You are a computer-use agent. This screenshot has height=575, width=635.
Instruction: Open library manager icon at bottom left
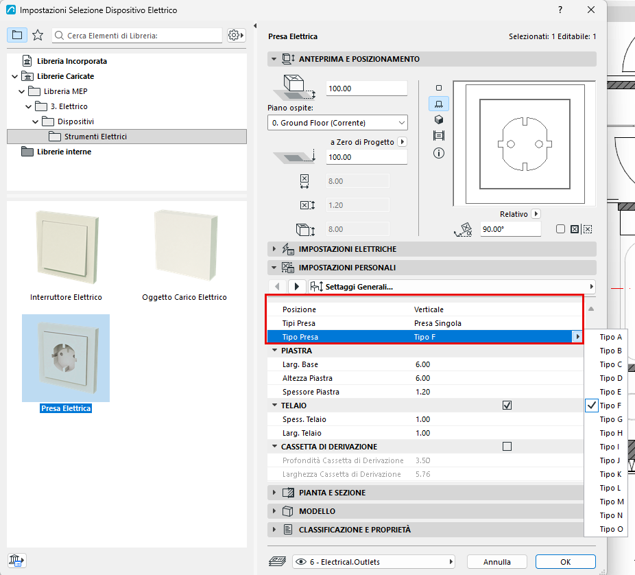(16, 561)
